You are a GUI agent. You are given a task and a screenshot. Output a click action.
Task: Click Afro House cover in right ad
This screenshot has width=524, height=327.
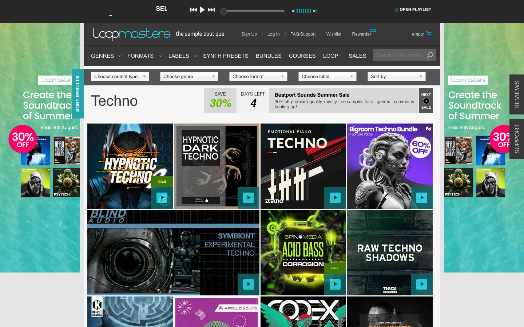[x=458, y=151]
